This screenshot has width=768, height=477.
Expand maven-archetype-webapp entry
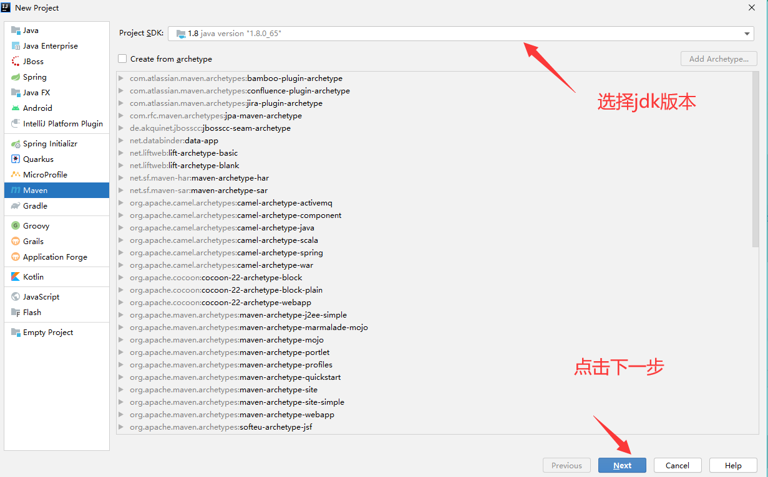click(122, 415)
